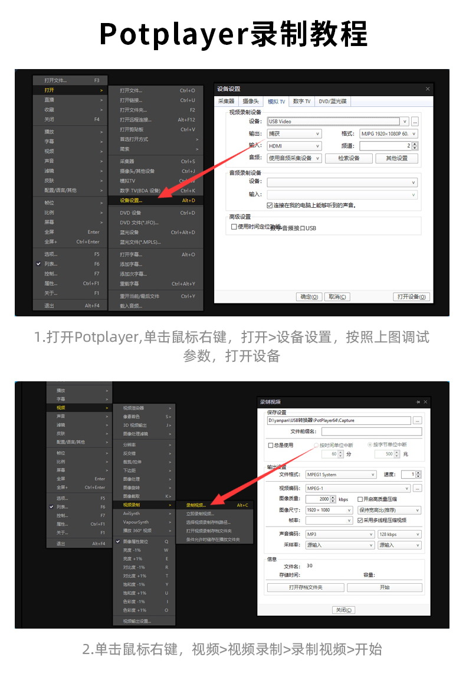Select 打开远程连接... menu item

click(x=156, y=119)
